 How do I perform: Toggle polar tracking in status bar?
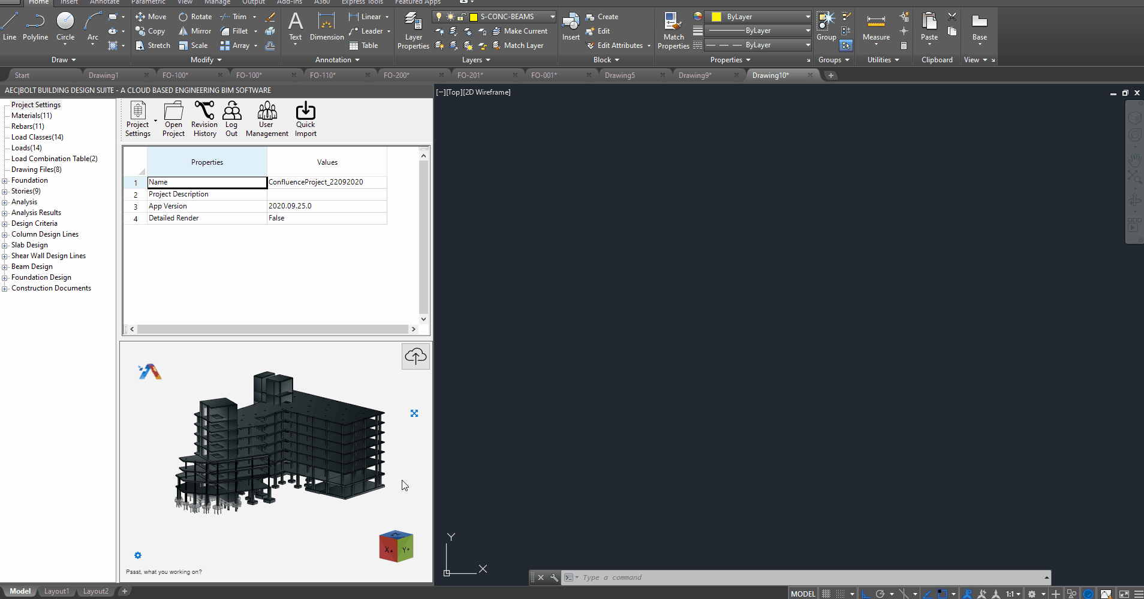(x=880, y=594)
